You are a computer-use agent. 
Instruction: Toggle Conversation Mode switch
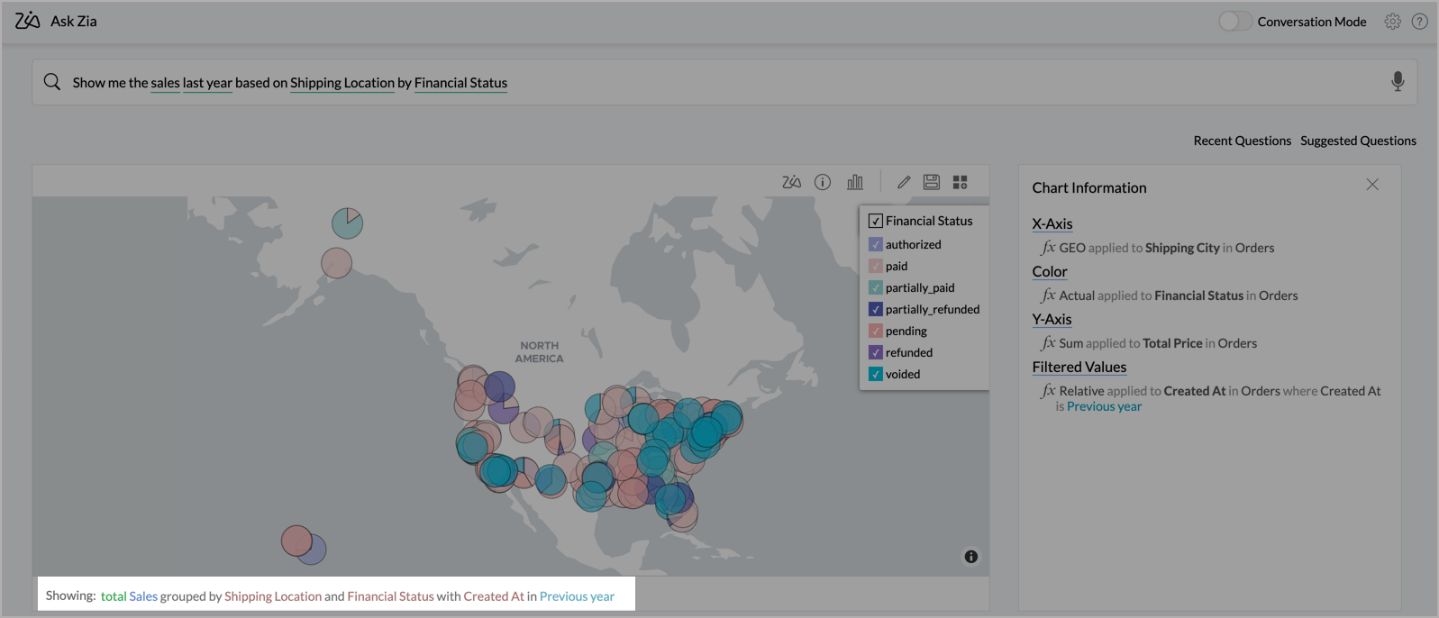coord(1234,22)
